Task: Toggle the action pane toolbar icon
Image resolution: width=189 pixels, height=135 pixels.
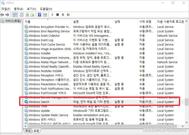Action: pos(45,15)
